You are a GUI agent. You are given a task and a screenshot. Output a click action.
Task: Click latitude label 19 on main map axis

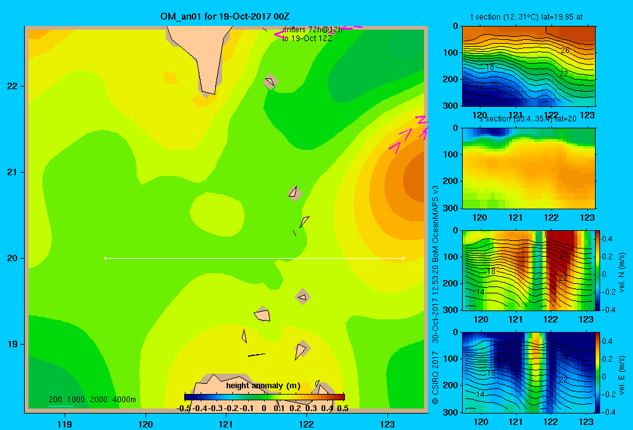pos(13,344)
